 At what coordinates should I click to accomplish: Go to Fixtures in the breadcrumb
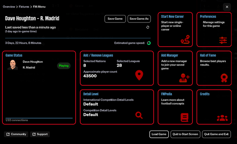click(x=24, y=7)
